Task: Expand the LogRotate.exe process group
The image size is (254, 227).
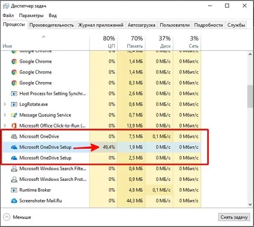Action: tap(5, 104)
